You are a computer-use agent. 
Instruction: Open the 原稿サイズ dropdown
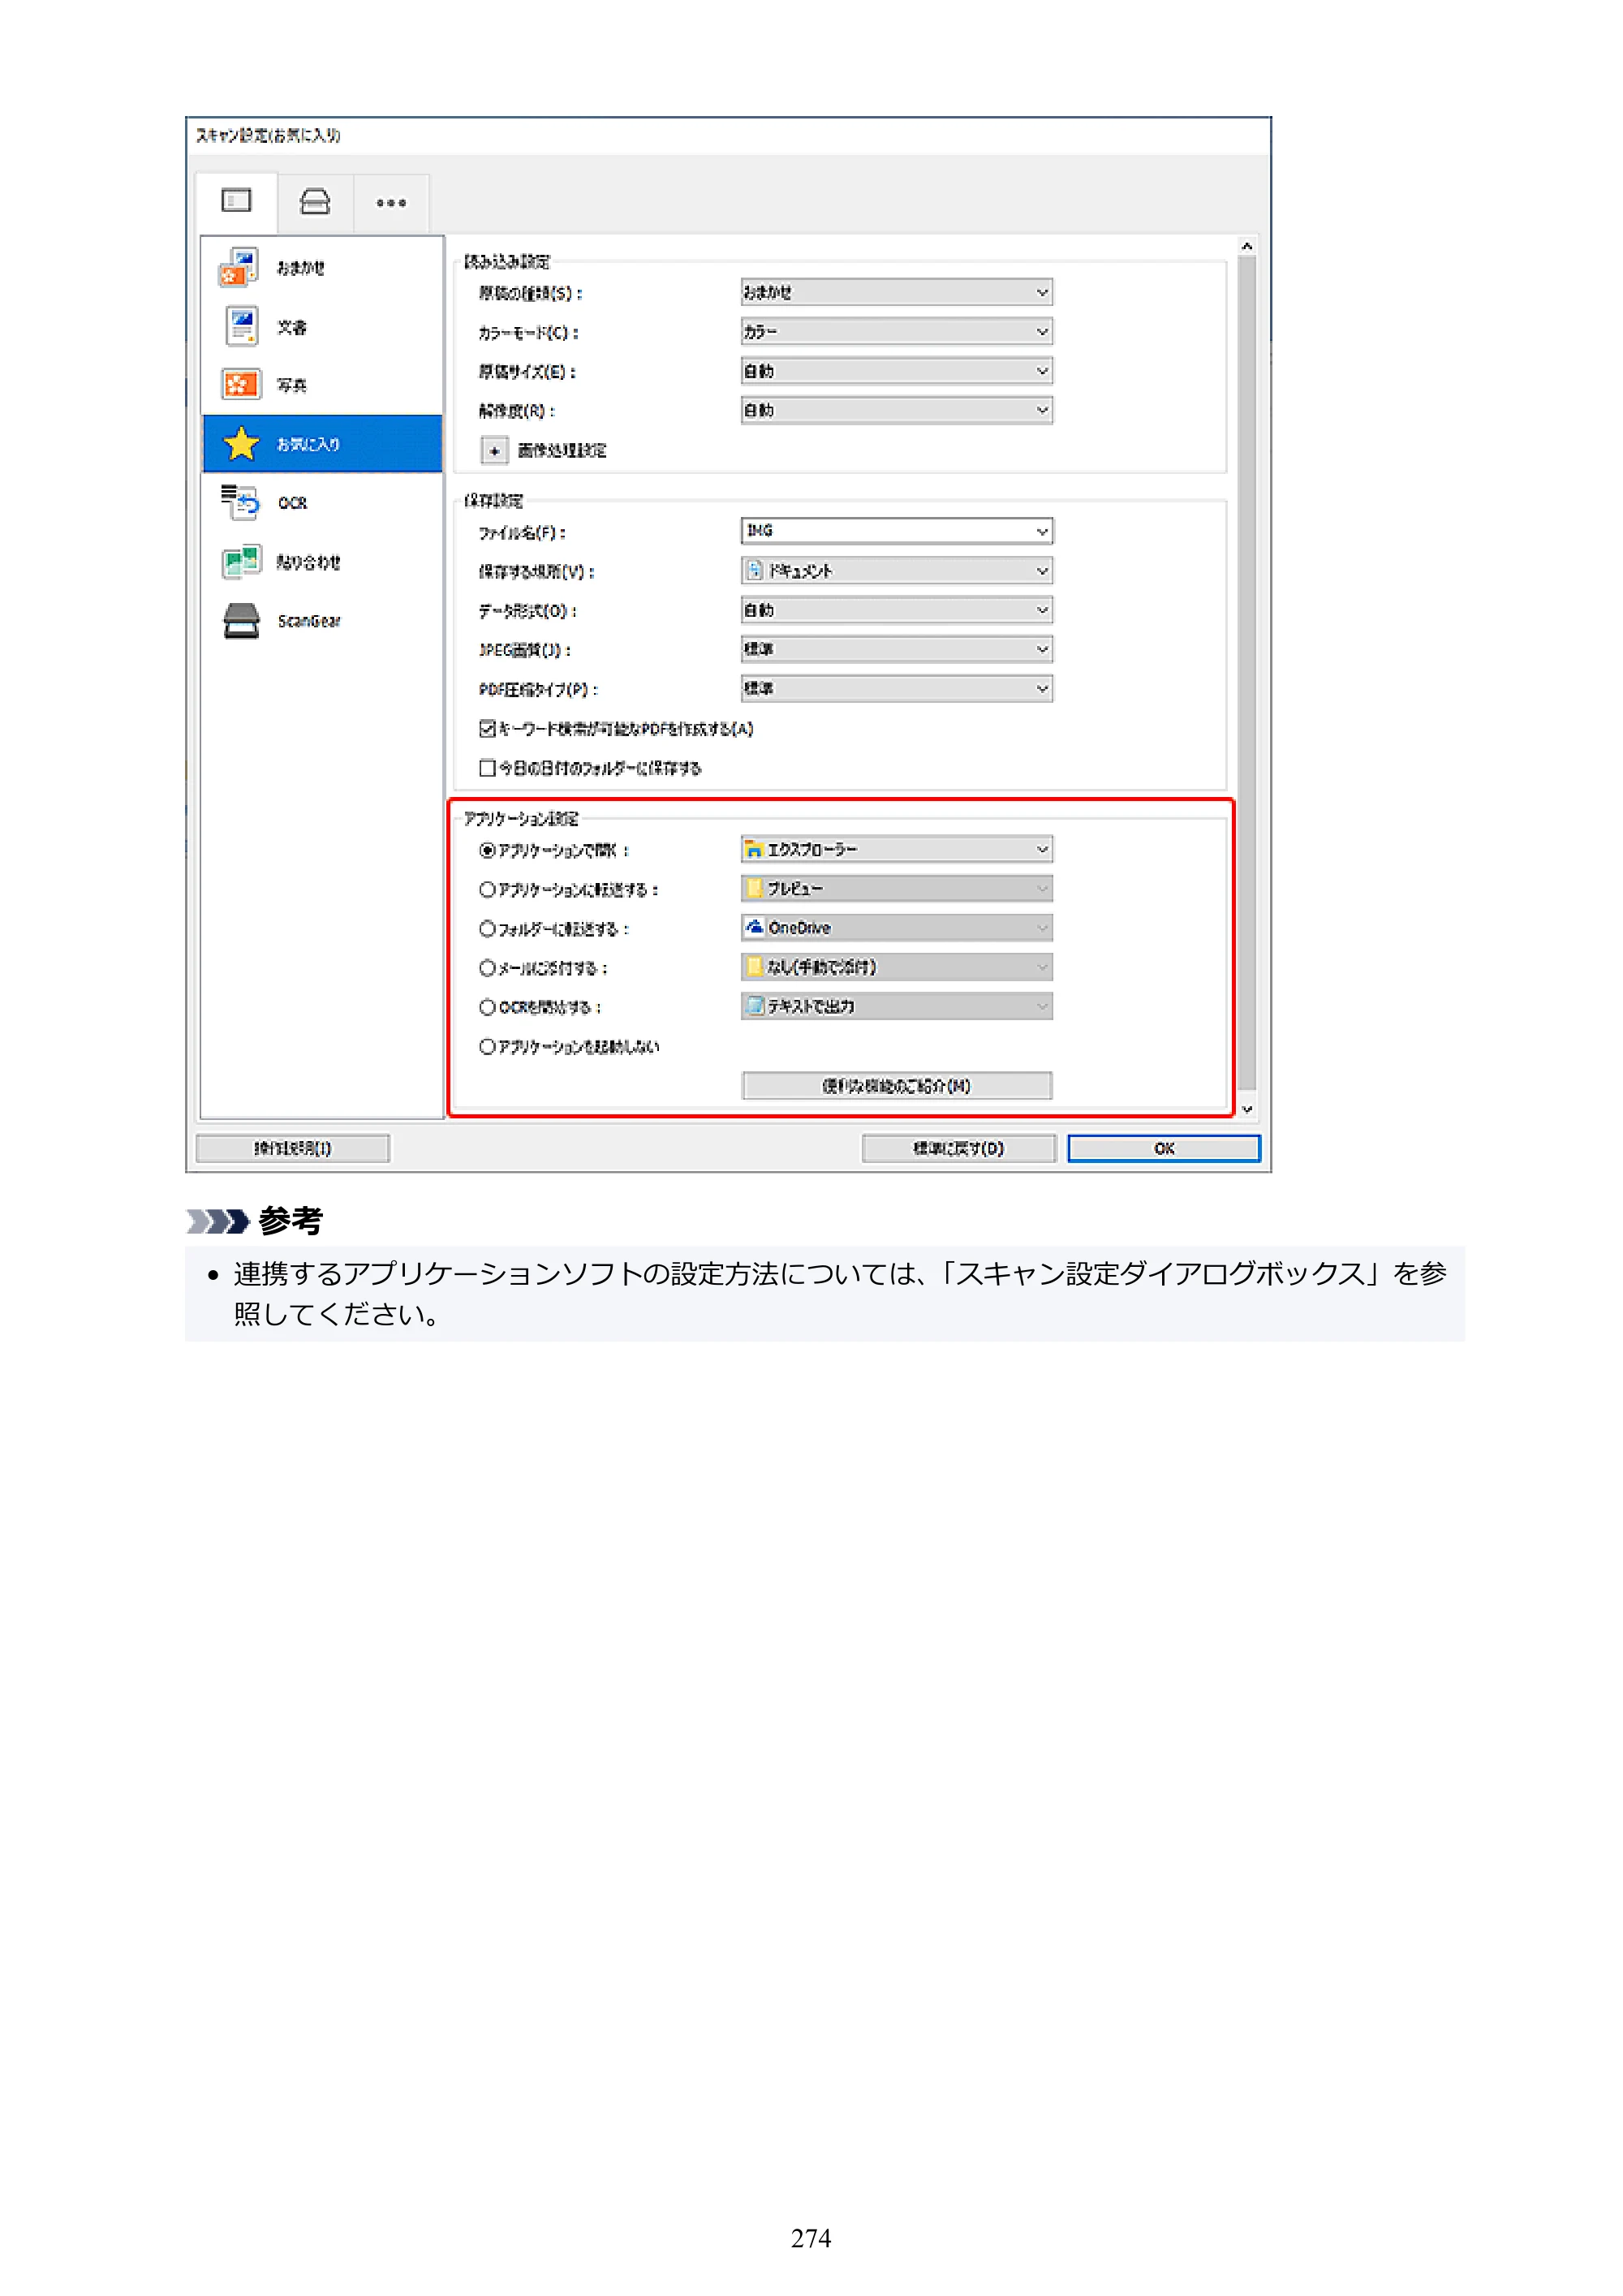896,371
